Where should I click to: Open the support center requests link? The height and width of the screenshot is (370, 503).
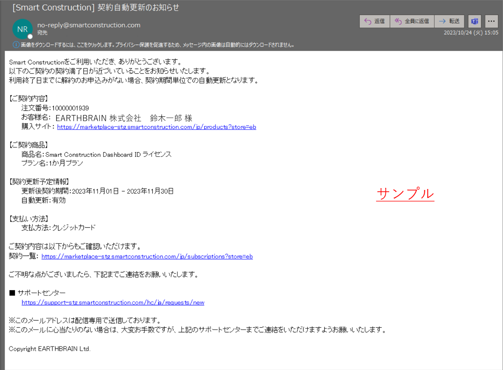pos(113,302)
